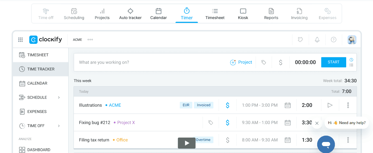Open notifications bell icon
The image size is (373, 153).
317,40
